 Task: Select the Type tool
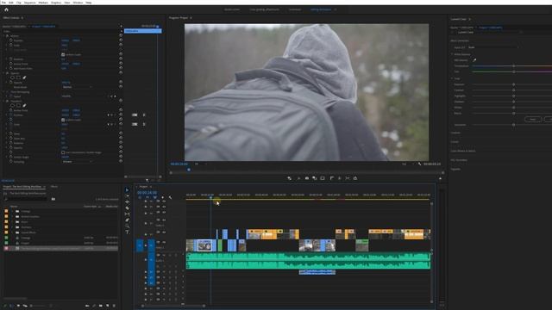tap(127, 232)
